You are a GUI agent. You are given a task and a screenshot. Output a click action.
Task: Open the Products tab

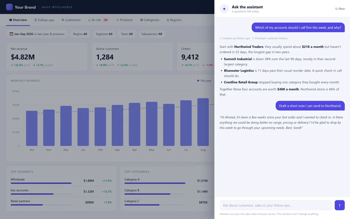125,20
